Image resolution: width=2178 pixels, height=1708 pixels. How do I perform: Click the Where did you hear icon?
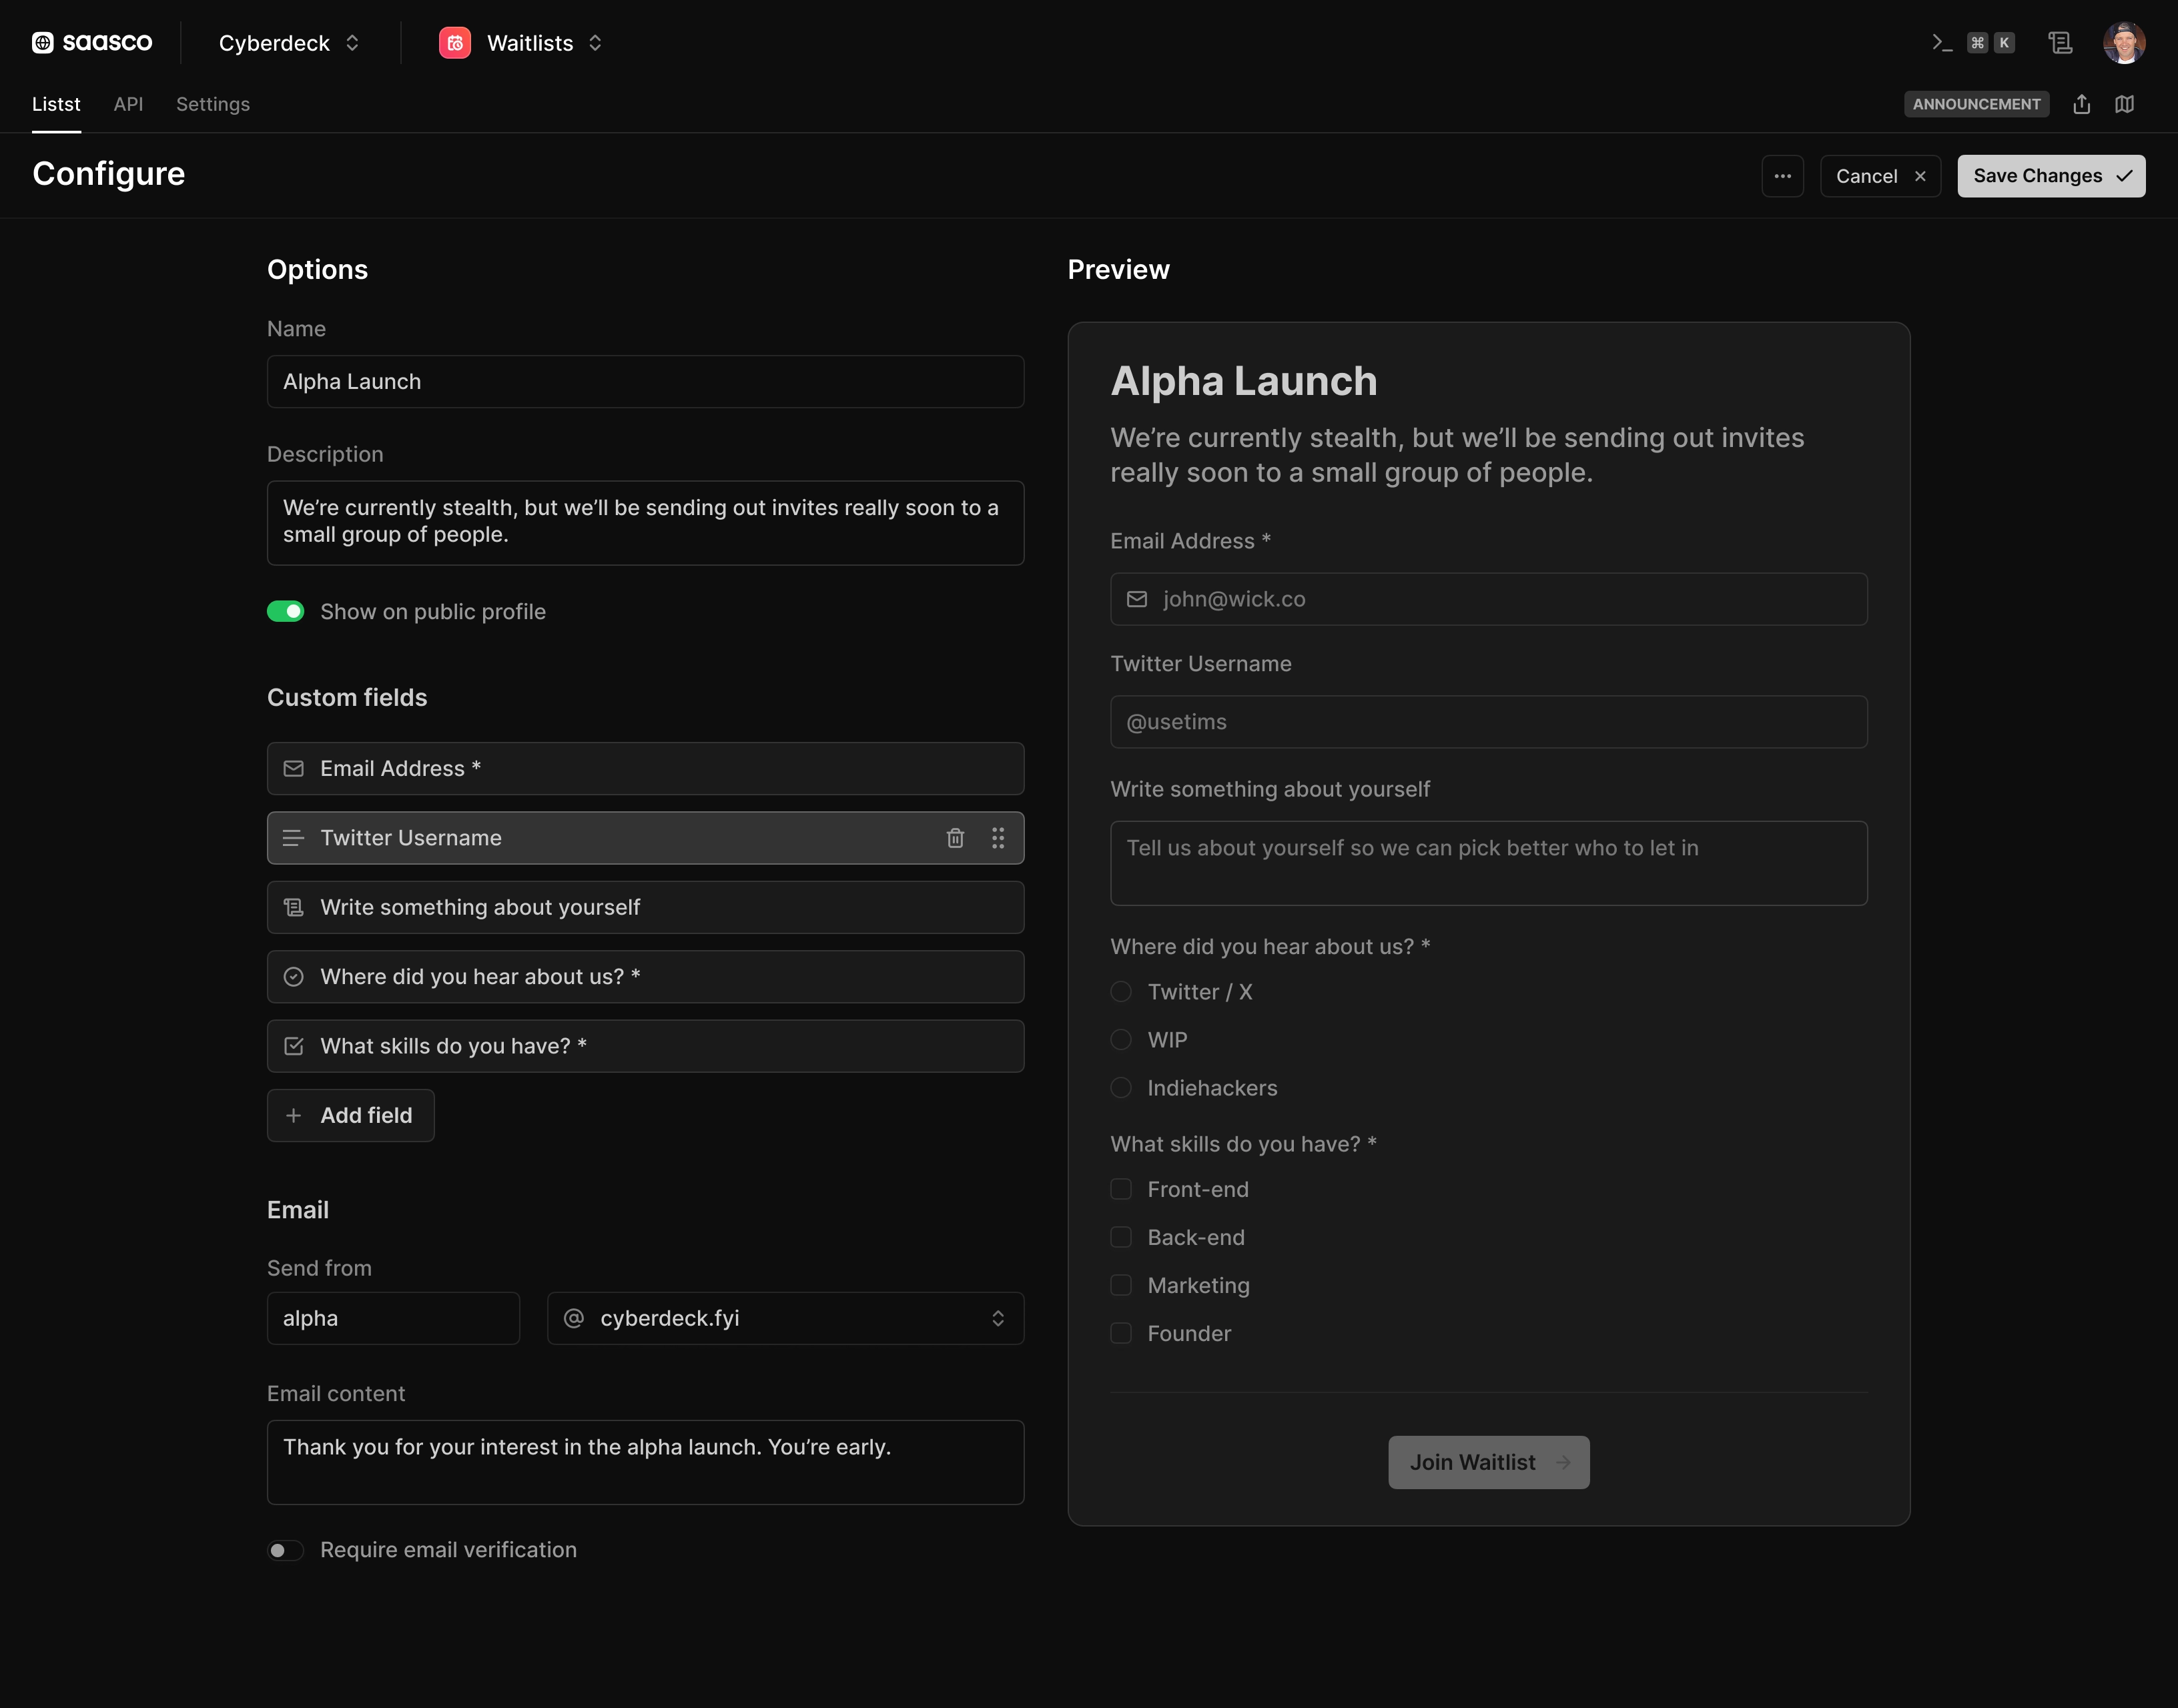(293, 977)
